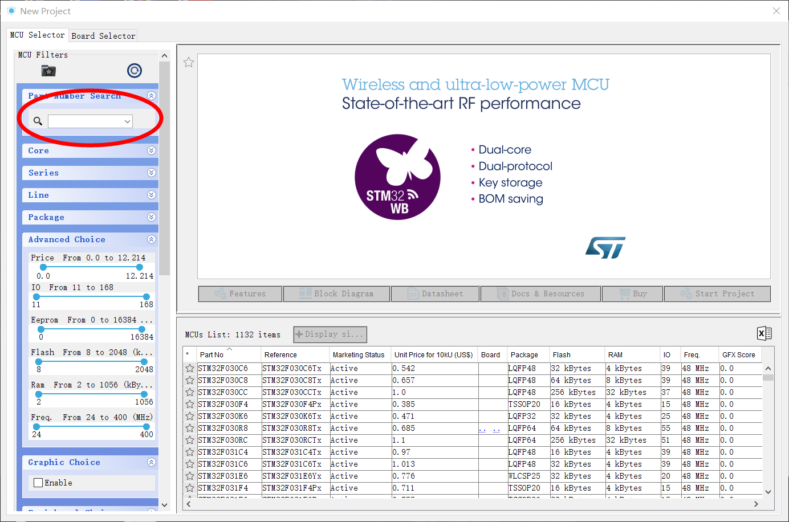Open the Datasheet button

[x=435, y=294]
